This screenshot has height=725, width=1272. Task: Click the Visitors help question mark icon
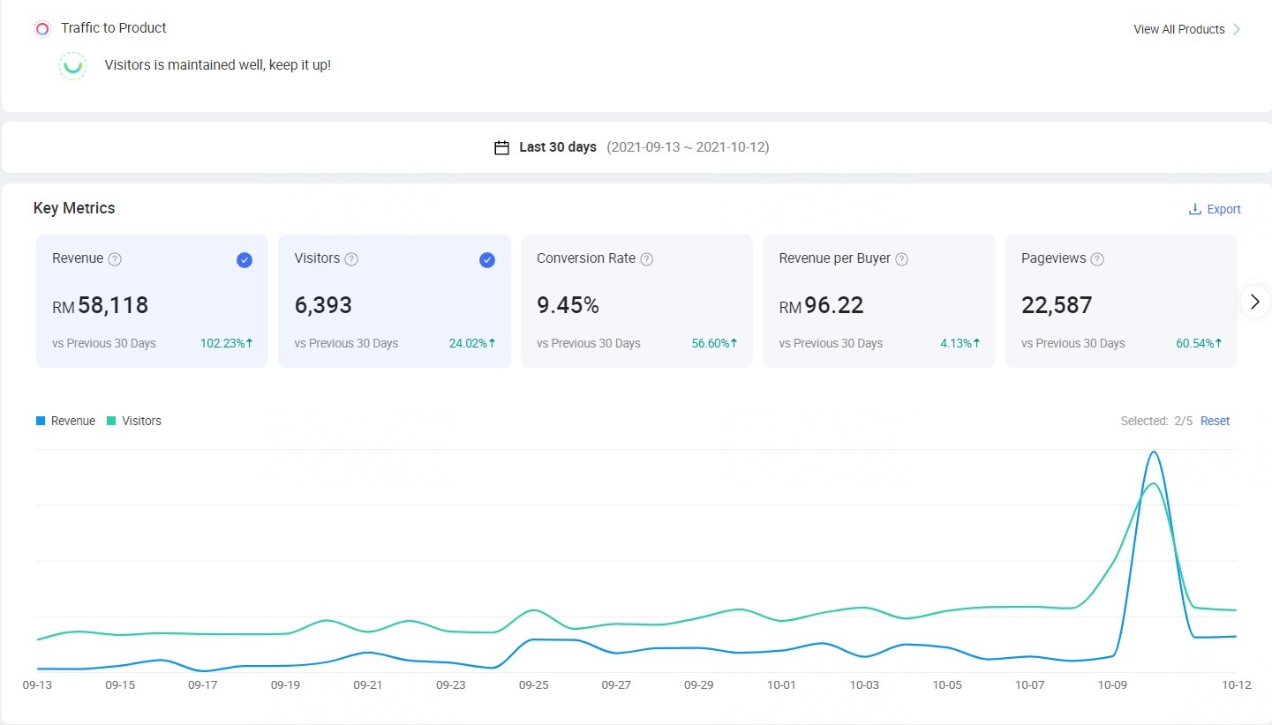click(351, 259)
